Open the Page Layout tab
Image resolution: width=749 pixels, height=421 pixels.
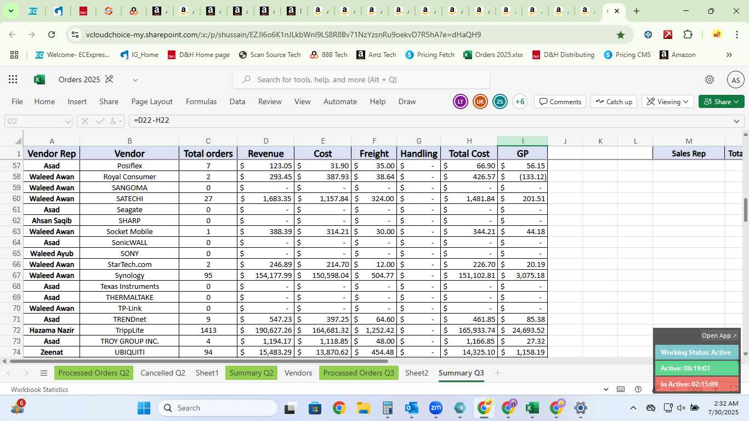coord(152,101)
